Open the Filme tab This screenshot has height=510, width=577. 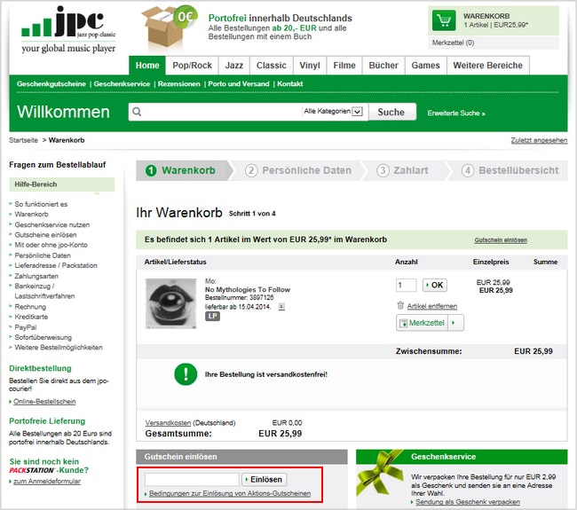coord(344,66)
